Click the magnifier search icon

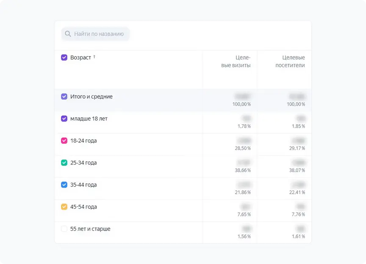[68, 34]
